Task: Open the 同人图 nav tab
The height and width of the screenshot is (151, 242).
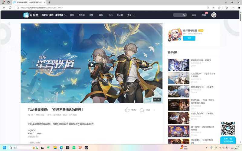Action: tap(120, 15)
